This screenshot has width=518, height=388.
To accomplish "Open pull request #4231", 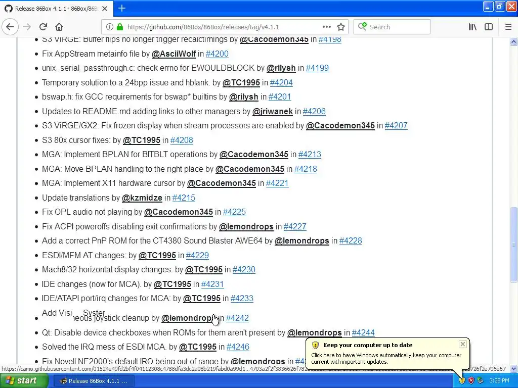I will tap(212, 284).
